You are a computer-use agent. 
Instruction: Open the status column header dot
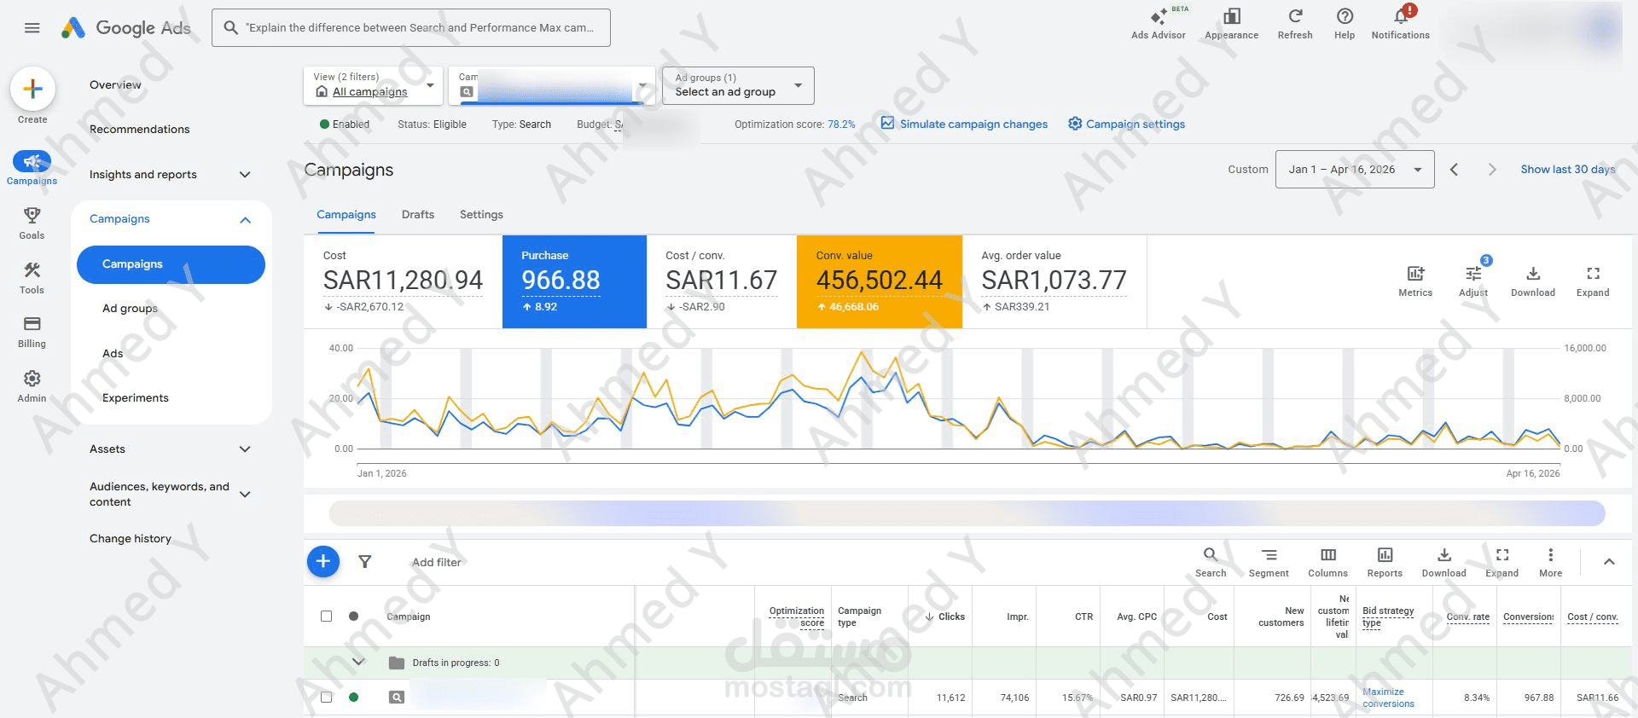click(353, 616)
